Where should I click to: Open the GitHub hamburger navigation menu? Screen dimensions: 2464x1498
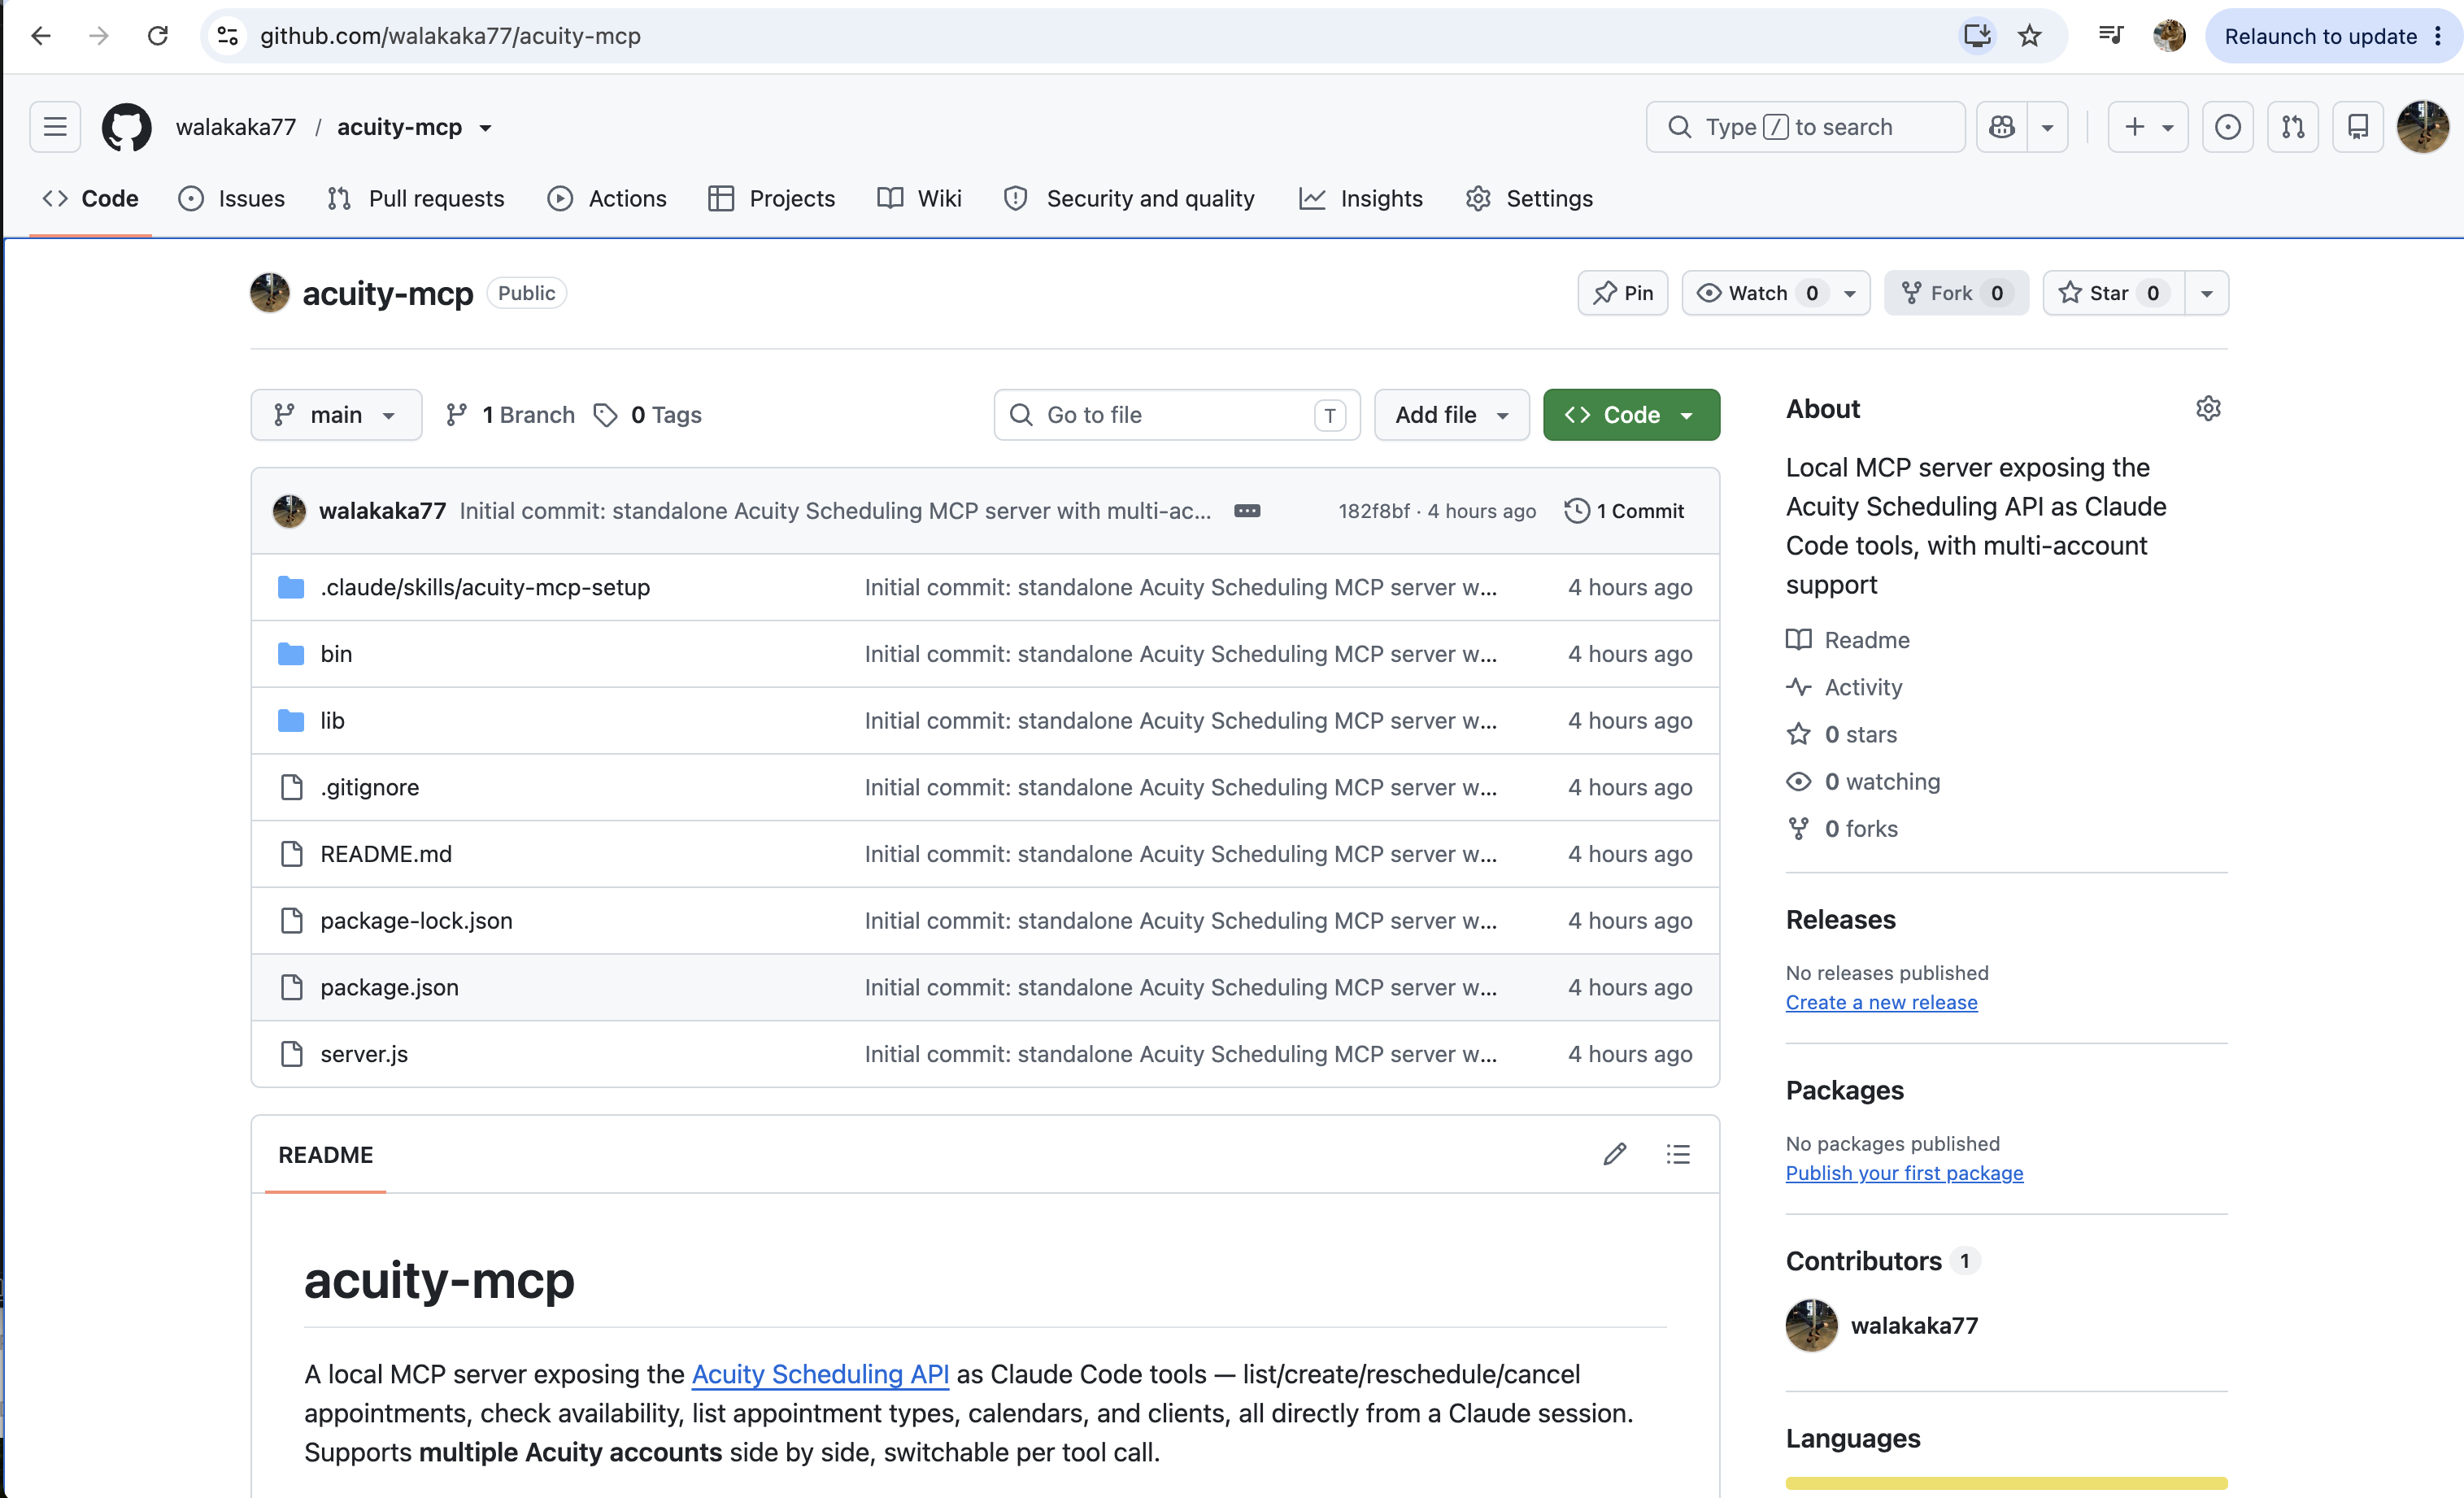[55, 127]
